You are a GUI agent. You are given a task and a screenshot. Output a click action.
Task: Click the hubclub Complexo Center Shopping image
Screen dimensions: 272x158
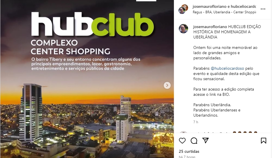click(x=87, y=79)
